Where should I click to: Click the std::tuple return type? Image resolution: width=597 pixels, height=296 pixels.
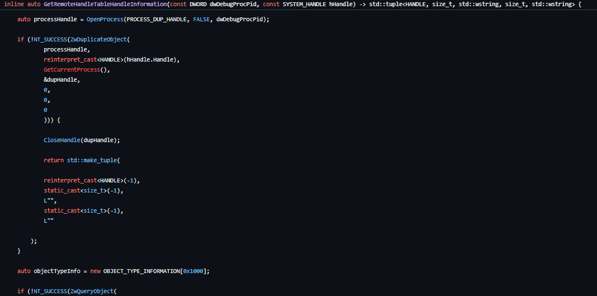click(472, 4)
